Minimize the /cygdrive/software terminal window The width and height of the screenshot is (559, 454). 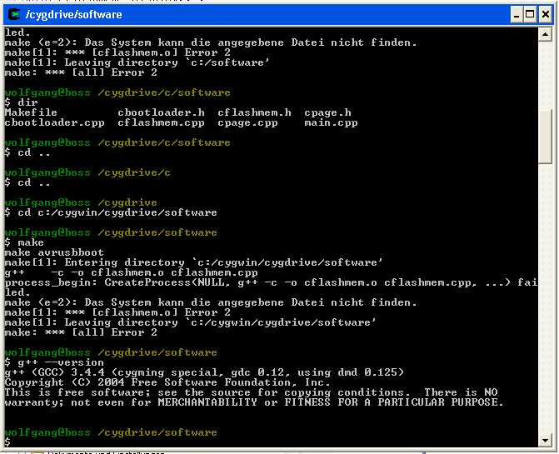pos(517,15)
